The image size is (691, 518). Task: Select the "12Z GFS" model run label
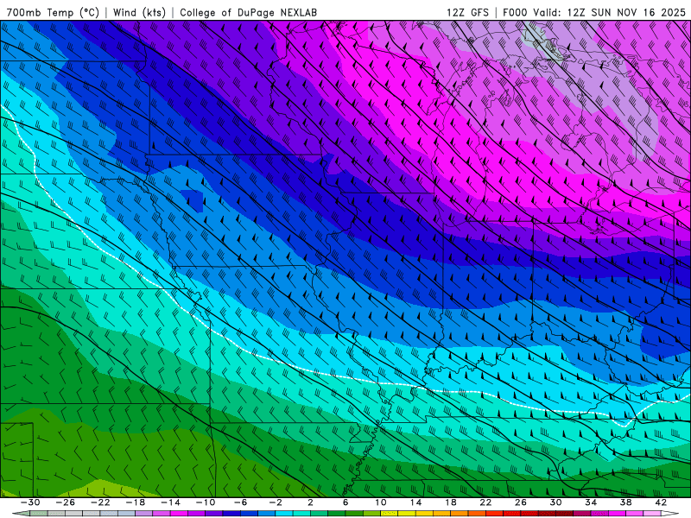(467, 12)
